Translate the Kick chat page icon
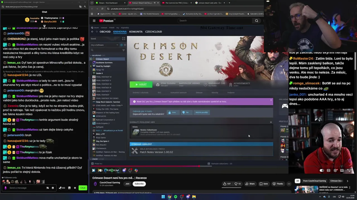The height and width of the screenshot is (200, 357). 80,7
